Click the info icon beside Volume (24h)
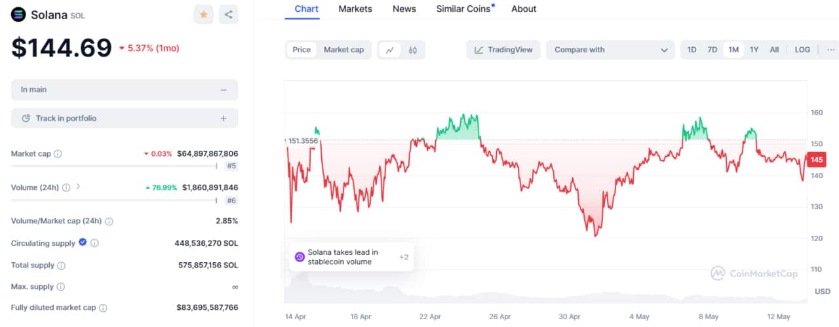839x327 pixels. pos(66,187)
